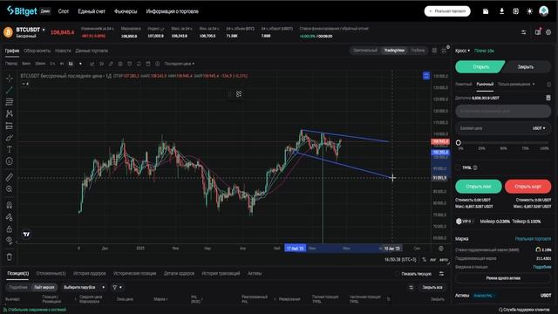Open the Fibonacci retracement tools
The image size is (558, 314).
(10, 102)
